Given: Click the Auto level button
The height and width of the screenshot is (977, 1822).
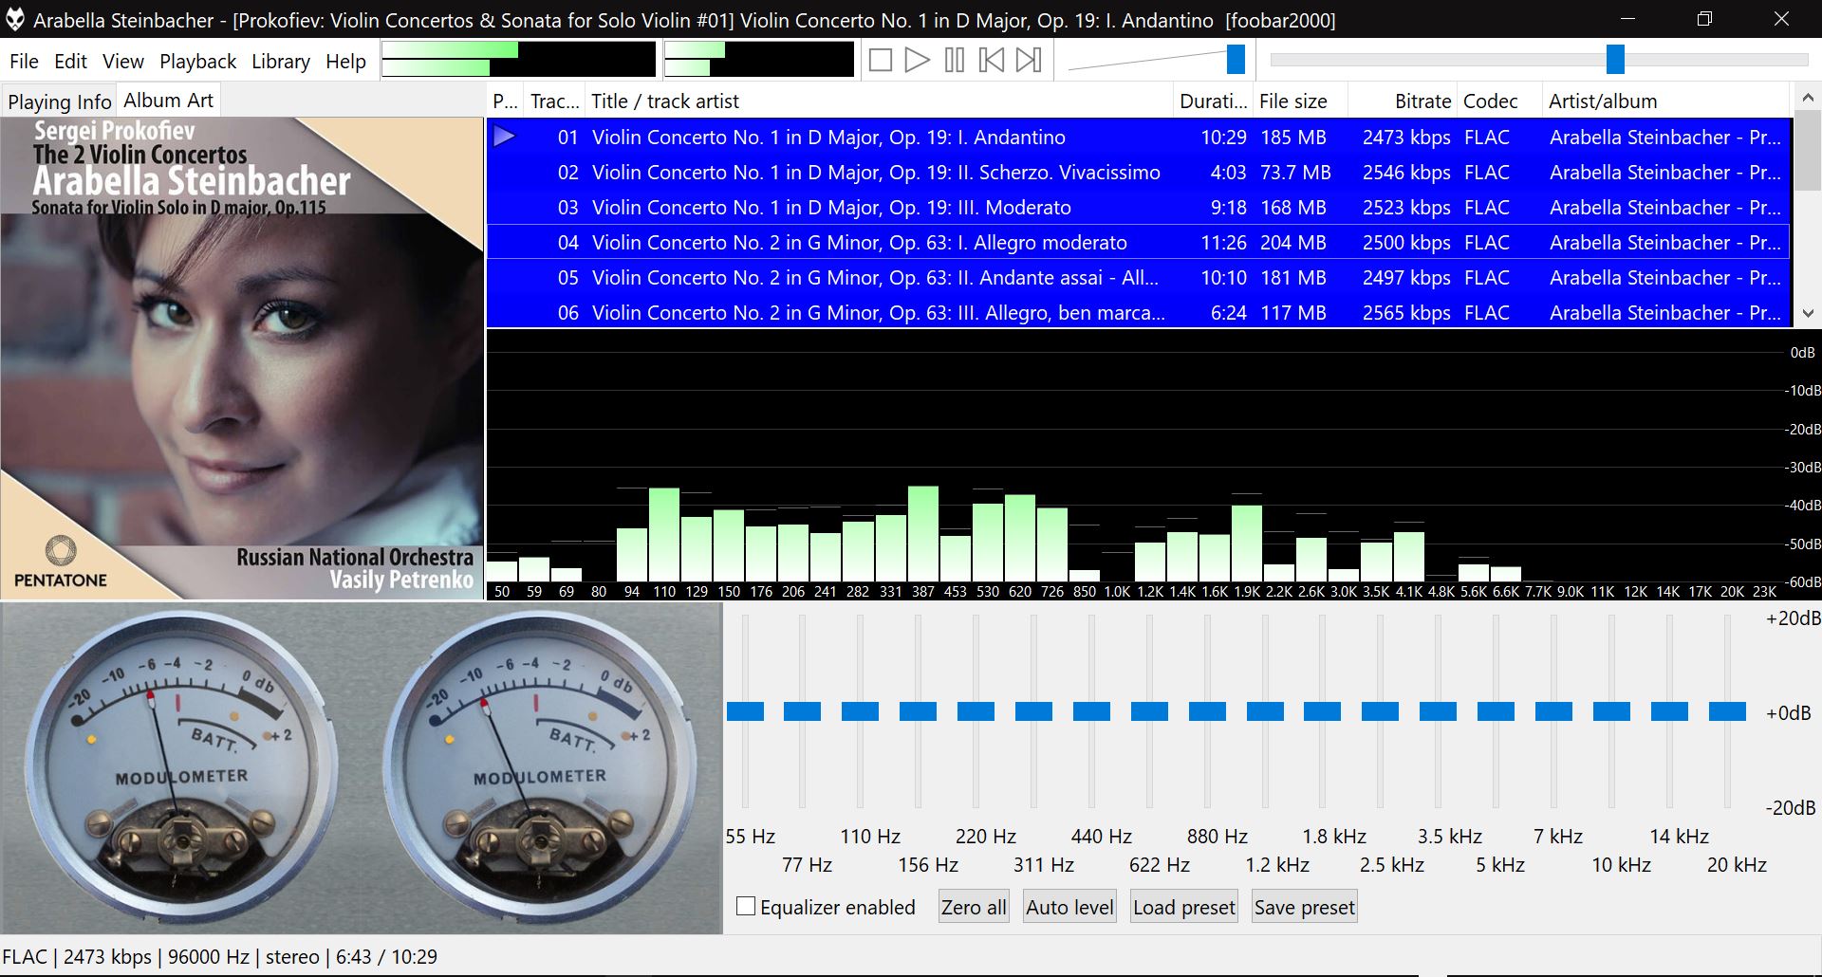Looking at the screenshot, I should click(1069, 907).
